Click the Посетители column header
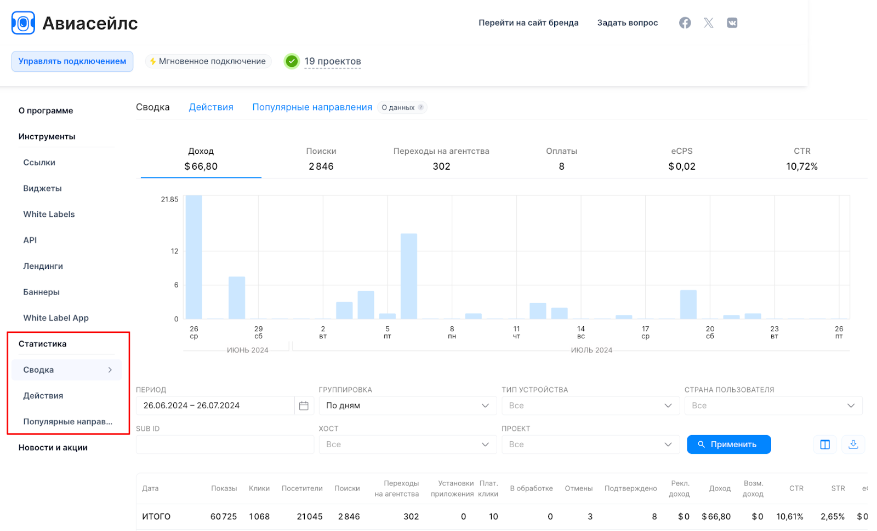The height and width of the screenshot is (531, 877). click(x=302, y=488)
